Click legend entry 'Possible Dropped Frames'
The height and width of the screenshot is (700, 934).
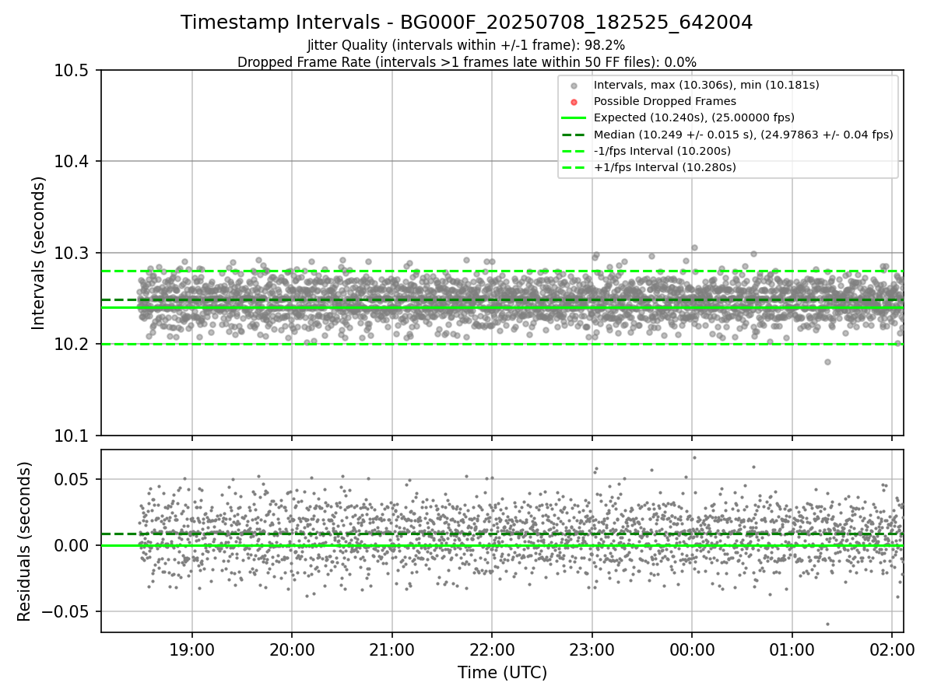(665, 101)
